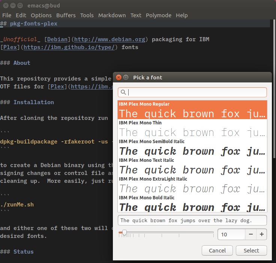Select IBM Plex Mono ExtraLight Italic font

pyautogui.click(x=192, y=185)
